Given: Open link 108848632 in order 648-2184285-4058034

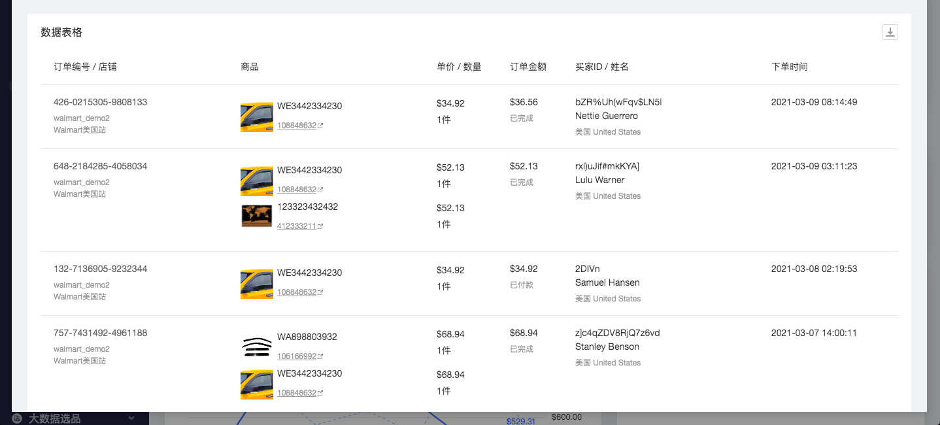Looking at the screenshot, I should point(296,190).
